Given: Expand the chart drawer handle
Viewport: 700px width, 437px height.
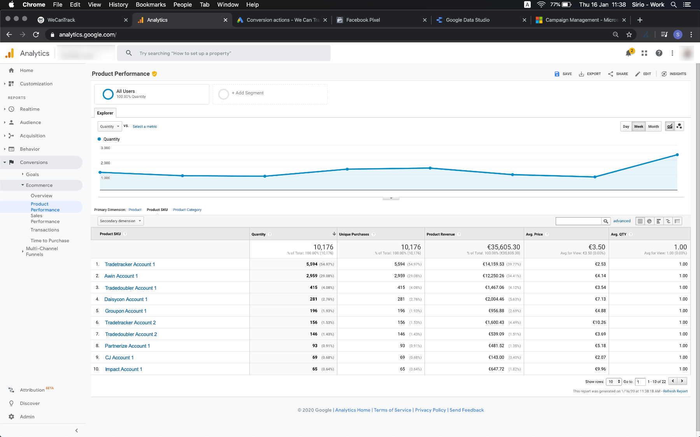Looking at the screenshot, I should click(x=391, y=198).
